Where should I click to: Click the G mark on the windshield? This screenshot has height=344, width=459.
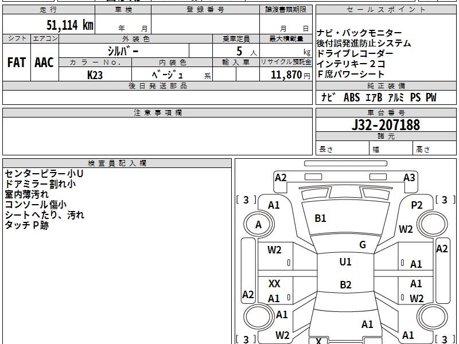click(363, 245)
